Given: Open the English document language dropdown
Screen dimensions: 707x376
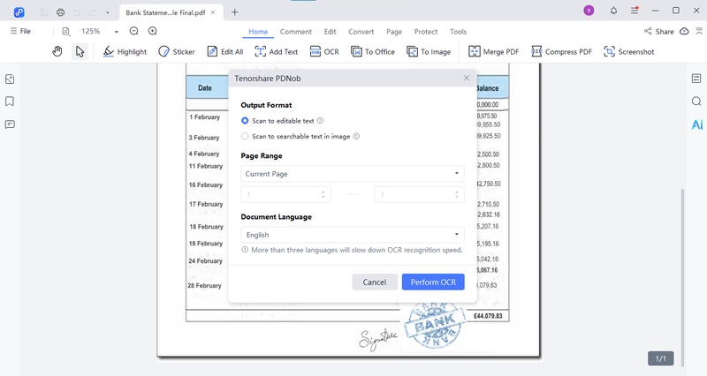Looking at the screenshot, I should tap(353, 235).
